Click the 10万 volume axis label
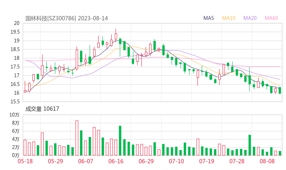Screen dimensions: 286x170 coord(15,115)
